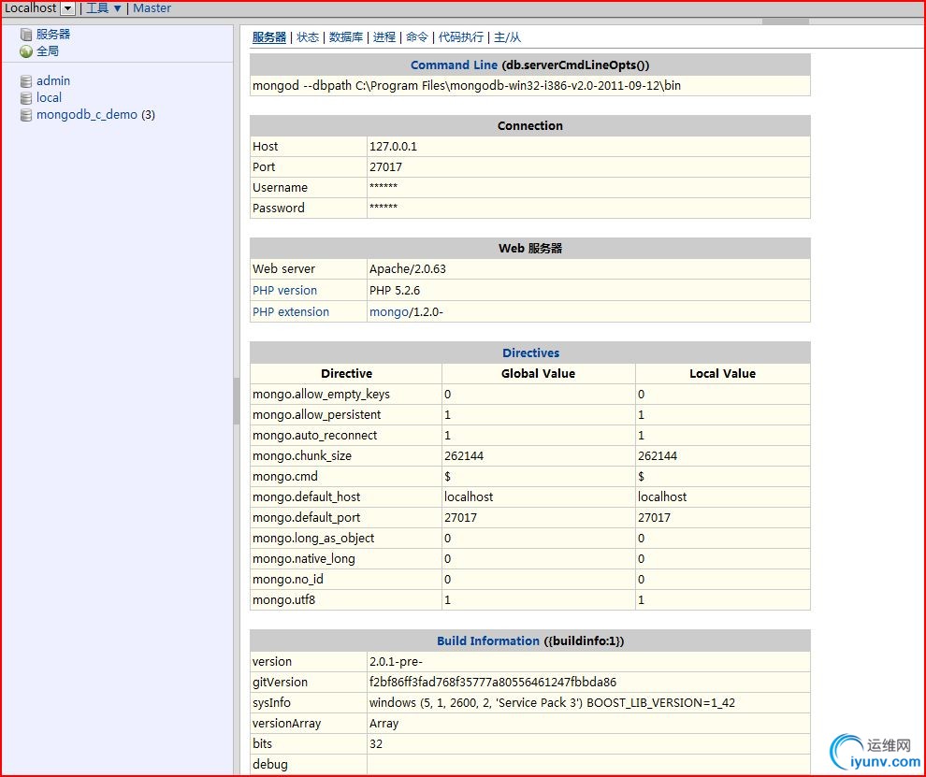Switch to the 进程 tab

coord(384,37)
